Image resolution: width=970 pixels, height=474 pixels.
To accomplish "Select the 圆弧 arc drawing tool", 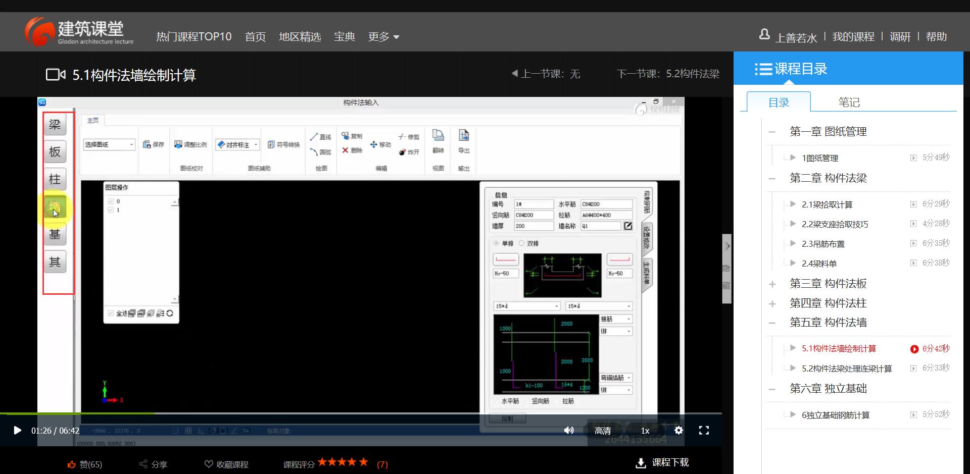I will point(321,151).
